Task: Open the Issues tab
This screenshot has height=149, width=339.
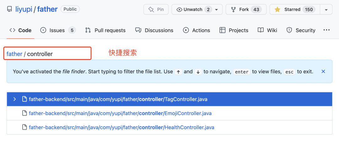Action: [58, 30]
